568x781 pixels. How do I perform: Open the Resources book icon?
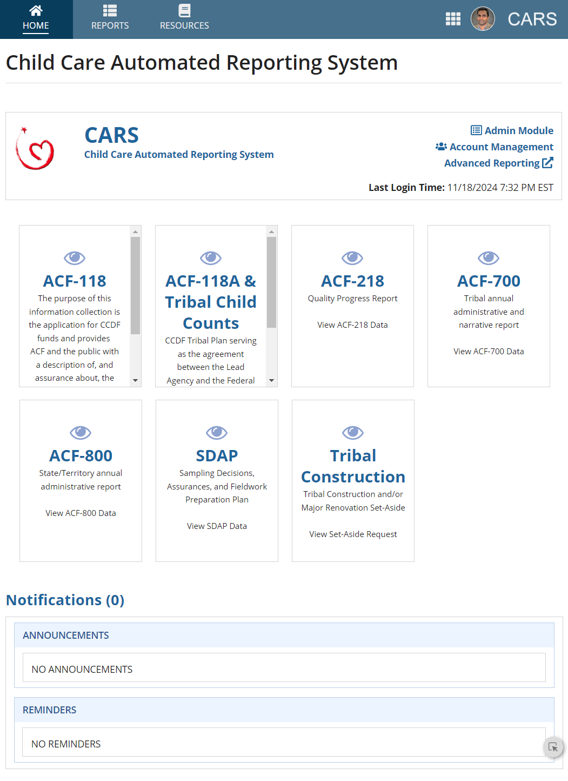(x=184, y=11)
